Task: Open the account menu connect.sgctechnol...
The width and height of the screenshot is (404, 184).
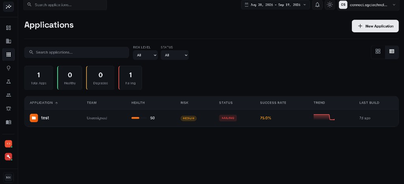Action: [x=368, y=5]
